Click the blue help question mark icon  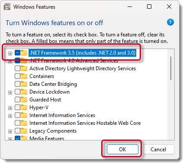click(170, 22)
